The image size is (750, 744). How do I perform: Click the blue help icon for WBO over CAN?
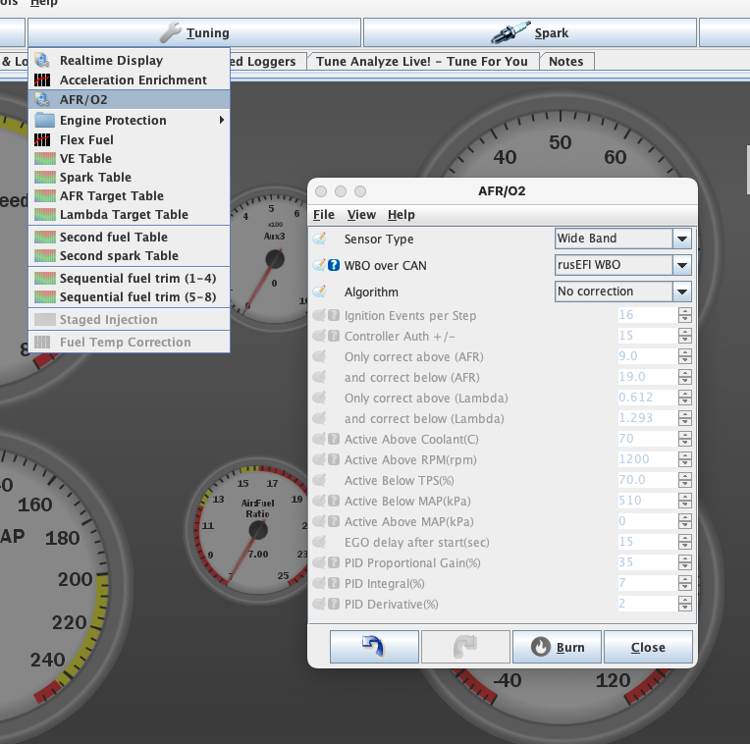point(334,265)
